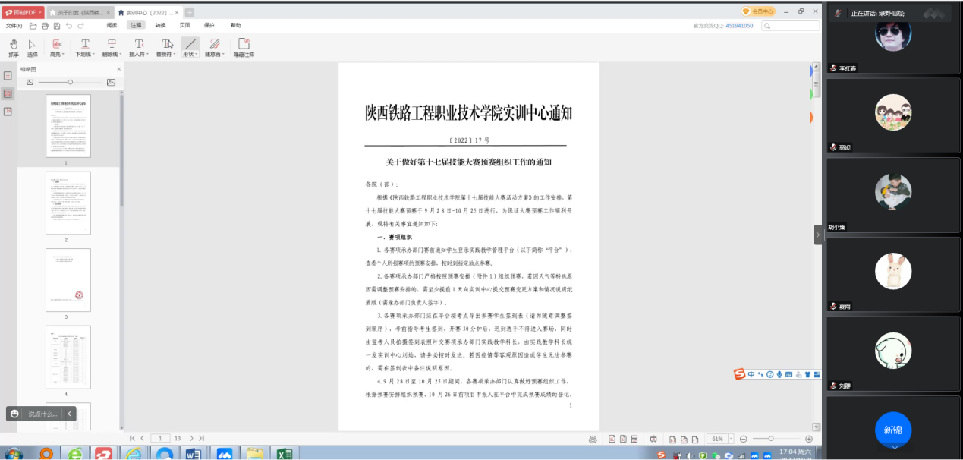Screen dimensions: 963x460
Task: Click the QQ number 451941050 link
Action: pos(738,26)
